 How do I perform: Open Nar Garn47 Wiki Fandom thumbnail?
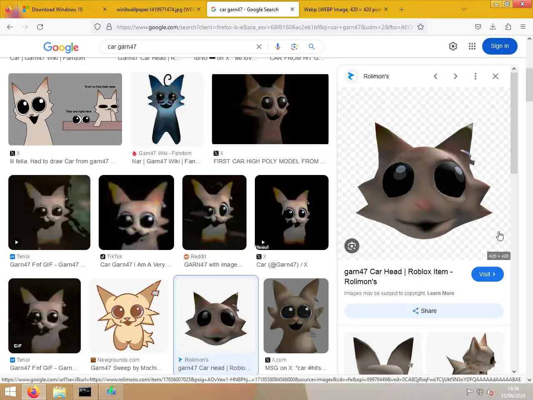(x=167, y=109)
